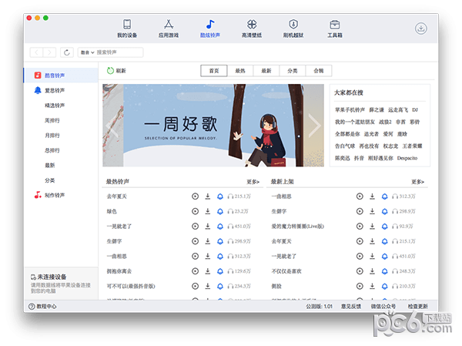Search the trending term 告白气球
This screenshot has height=346, width=462.
tap(345, 146)
